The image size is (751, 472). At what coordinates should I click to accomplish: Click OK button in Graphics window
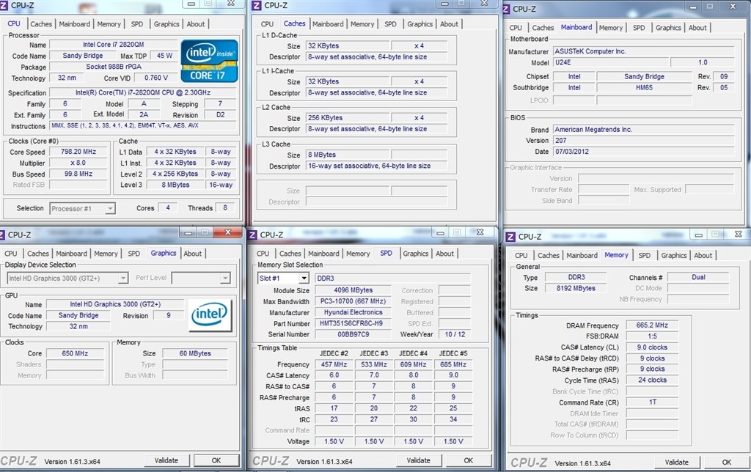(x=216, y=460)
